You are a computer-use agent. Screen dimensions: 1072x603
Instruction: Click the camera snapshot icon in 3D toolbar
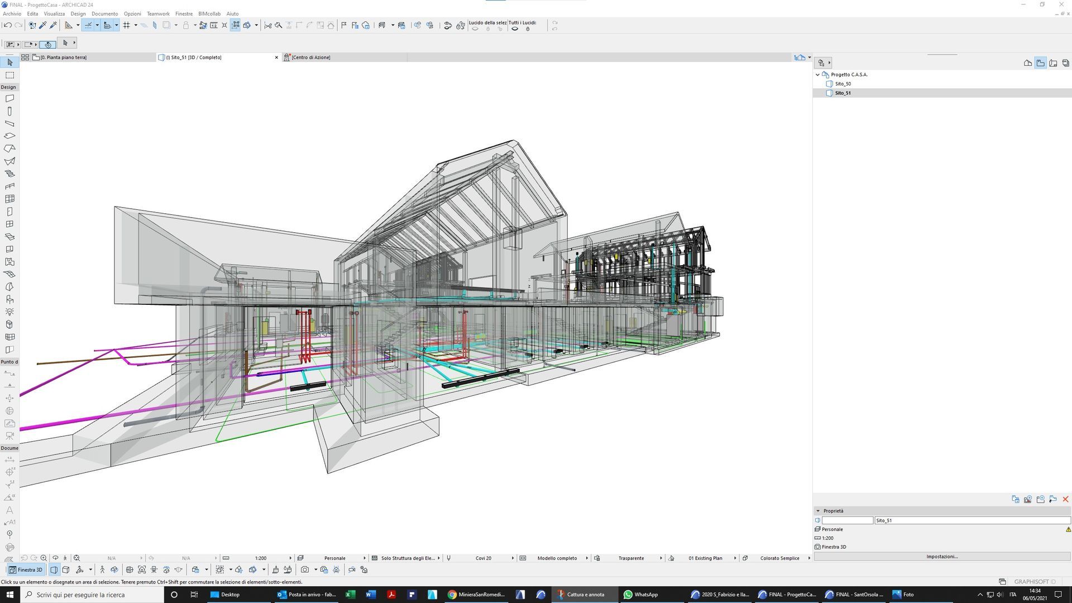point(304,569)
